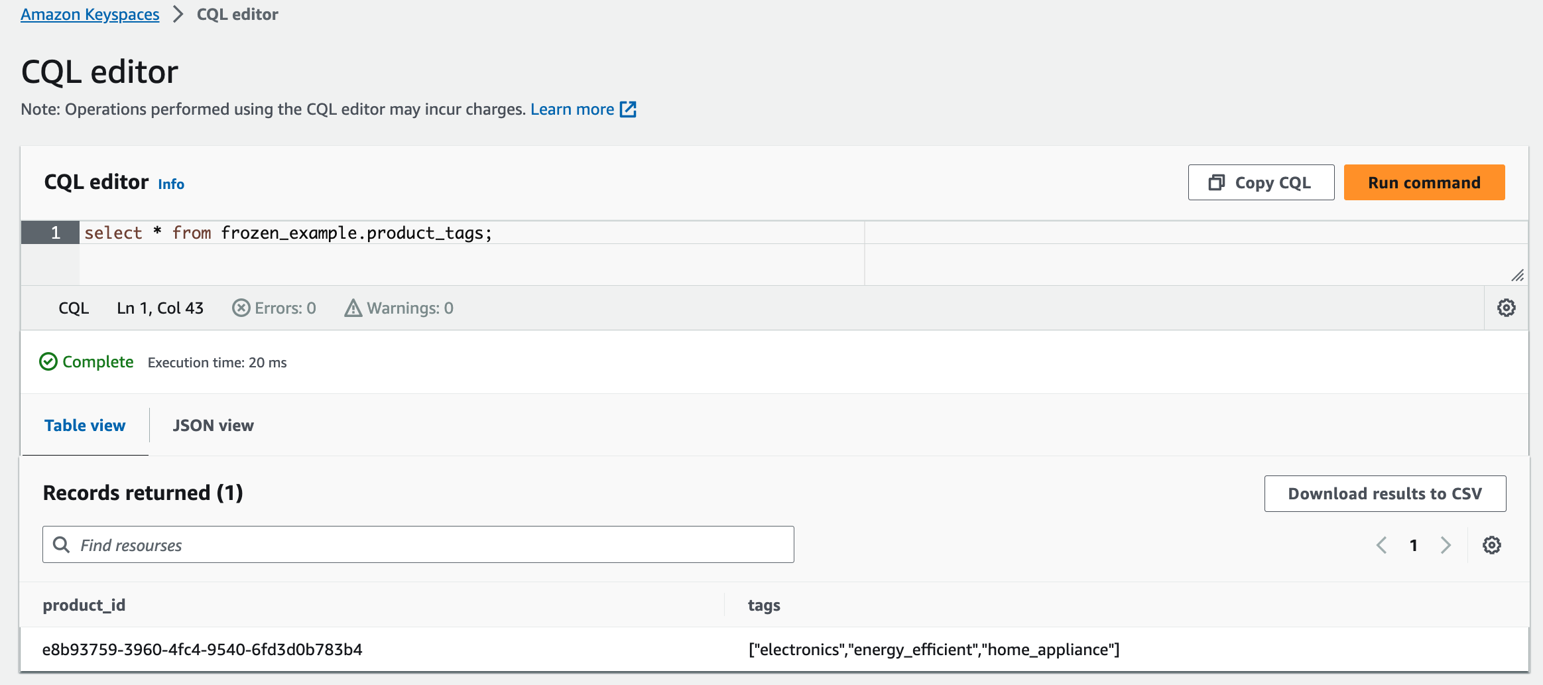Click the green Complete checkmark icon
1543x685 pixels.
pyautogui.click(x=48, y=362)
